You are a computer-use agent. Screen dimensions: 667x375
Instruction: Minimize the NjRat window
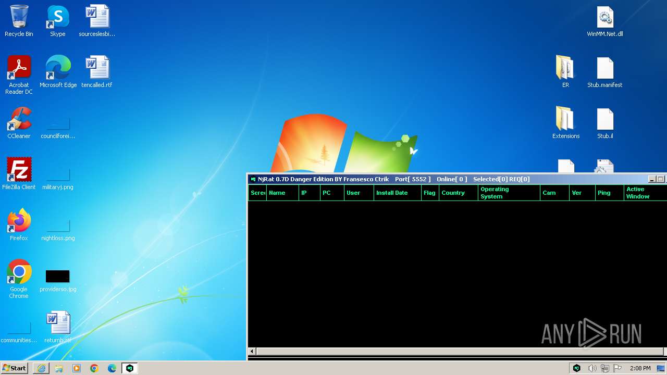pyautogui.click(x=652, y=179)
